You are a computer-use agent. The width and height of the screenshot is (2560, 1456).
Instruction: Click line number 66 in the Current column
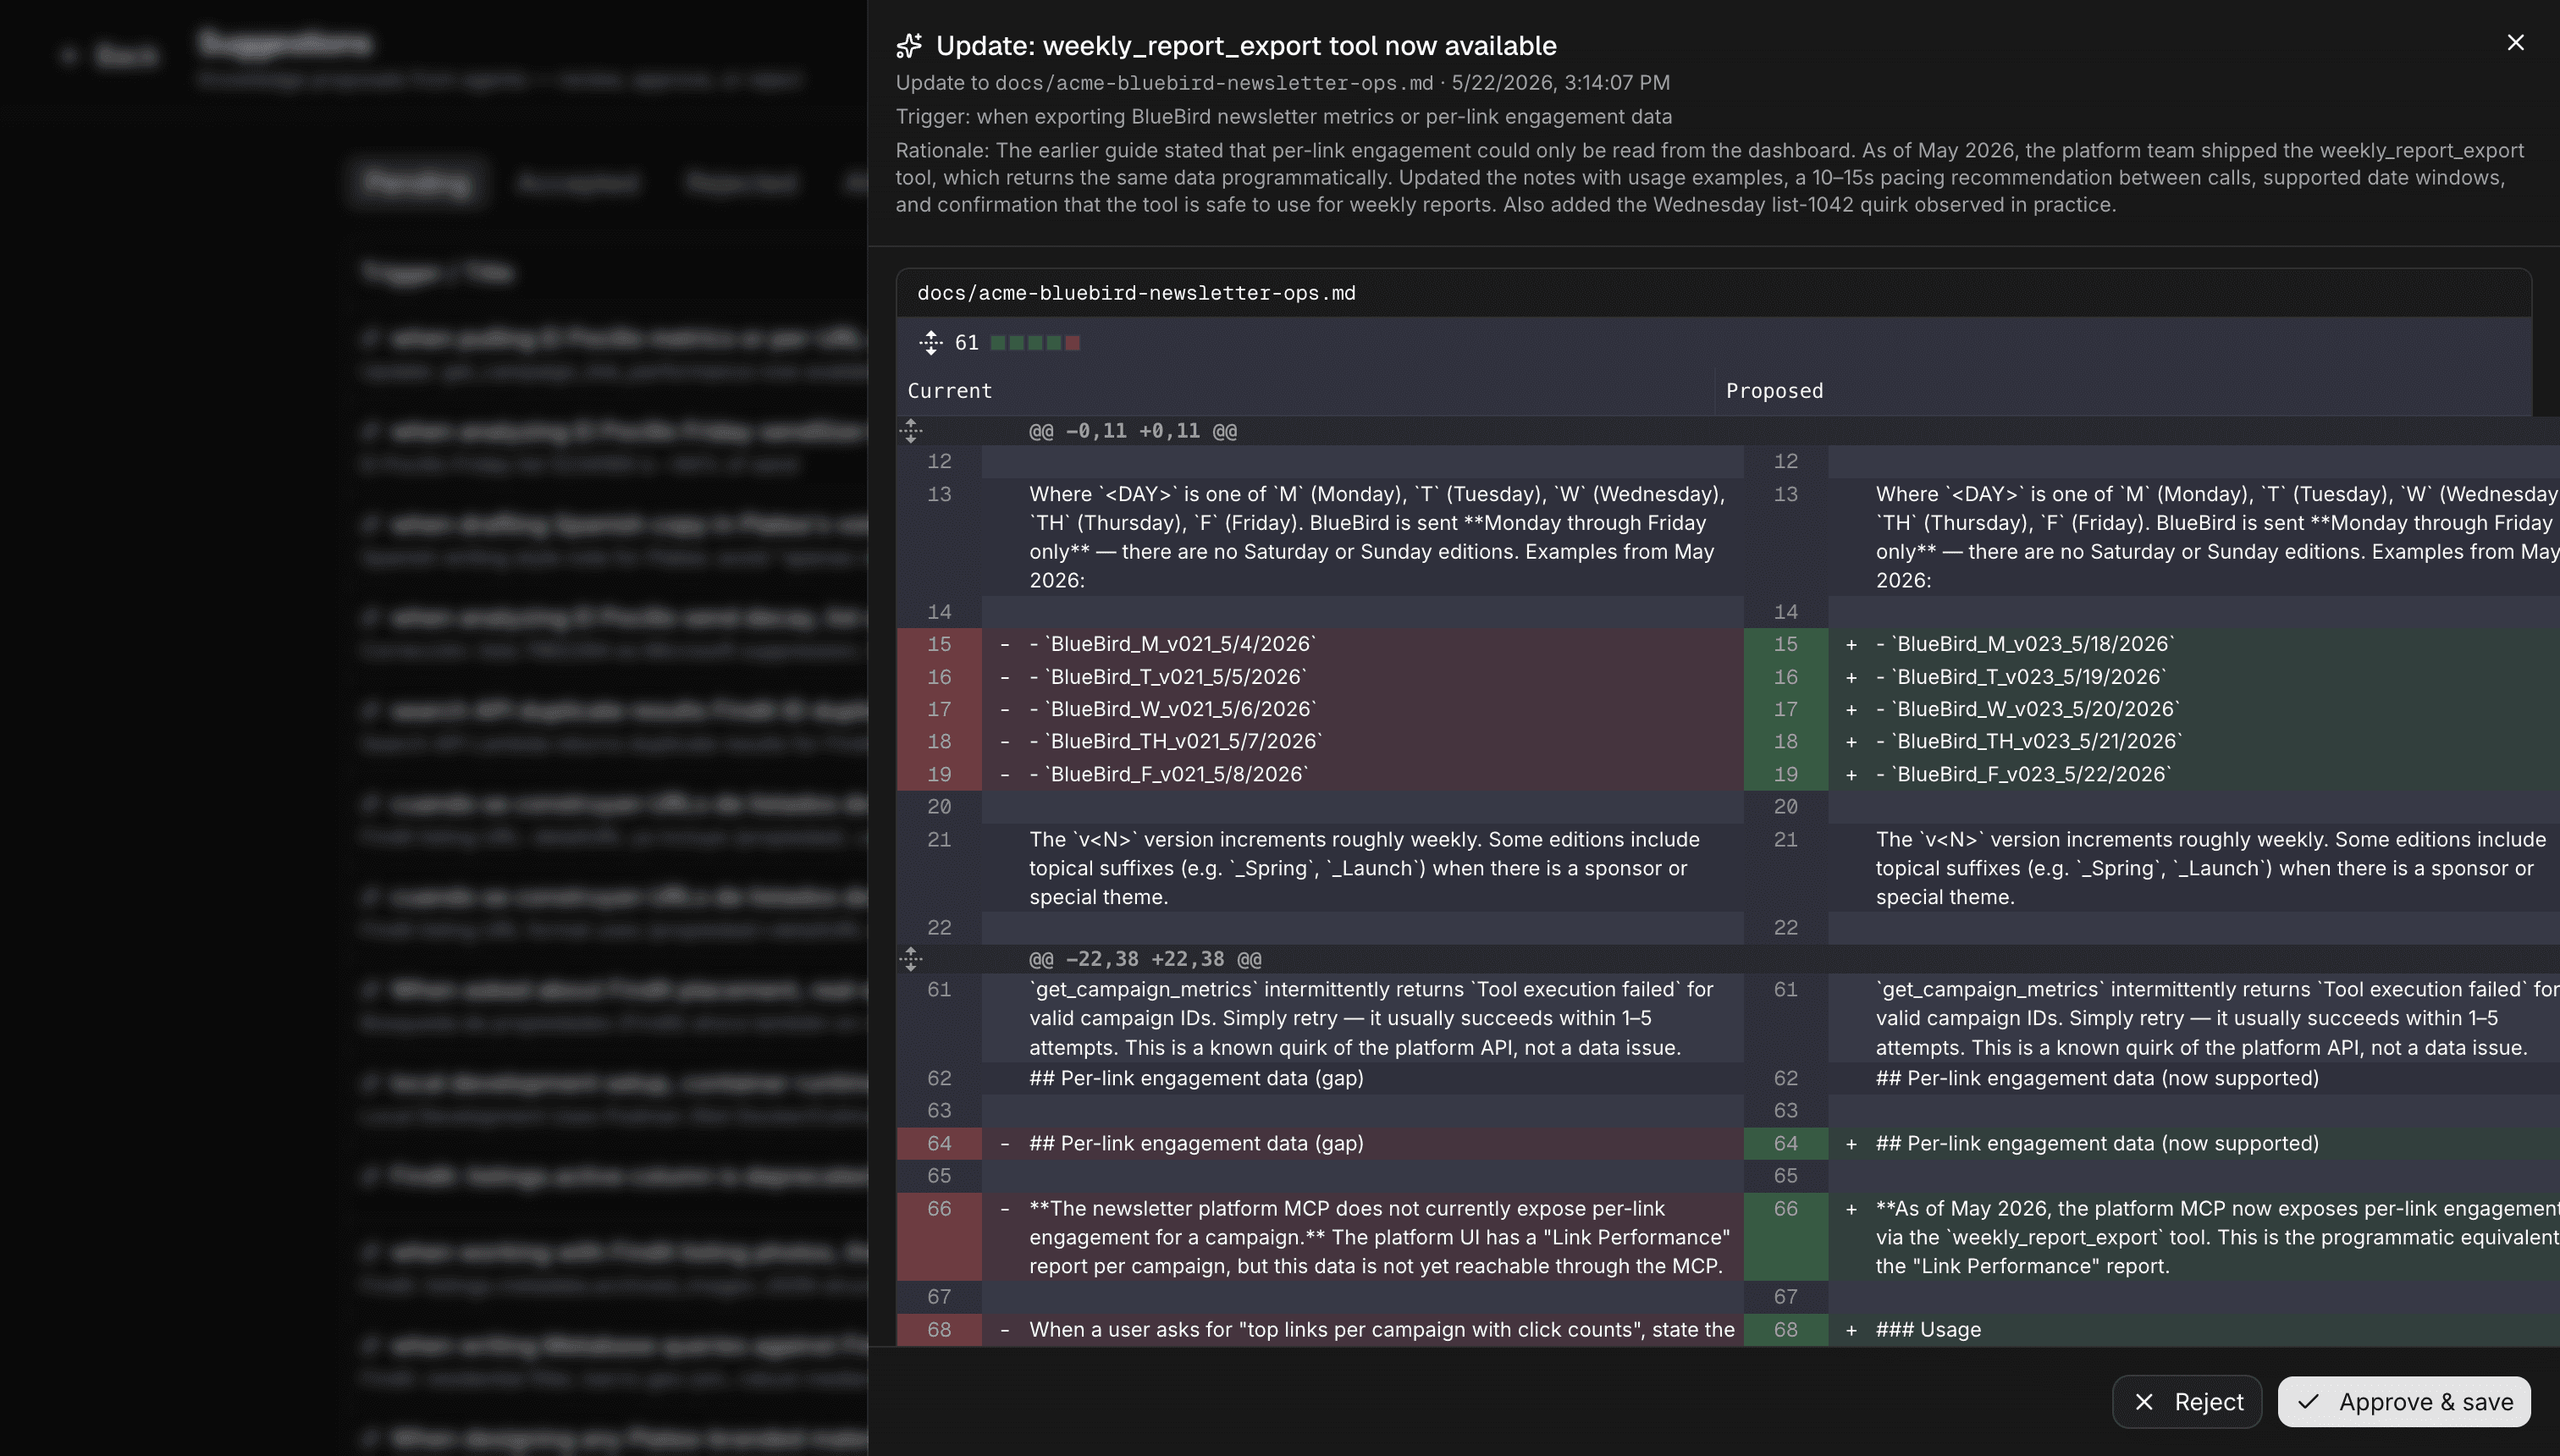(x=939, y=1209)
